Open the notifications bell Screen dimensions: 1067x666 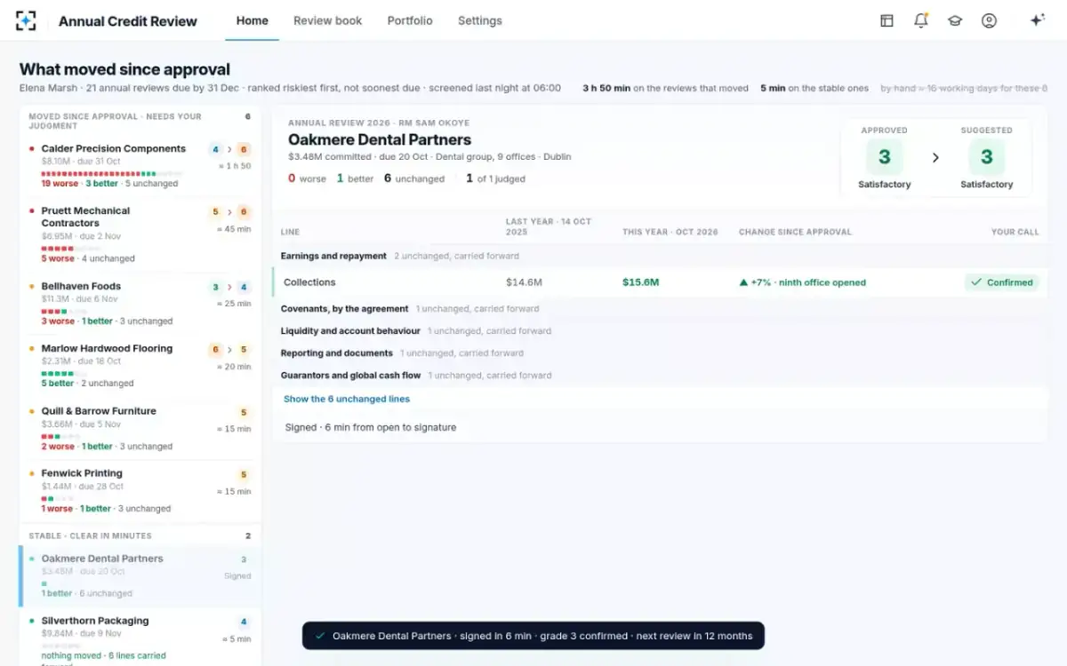pos(921,20)
